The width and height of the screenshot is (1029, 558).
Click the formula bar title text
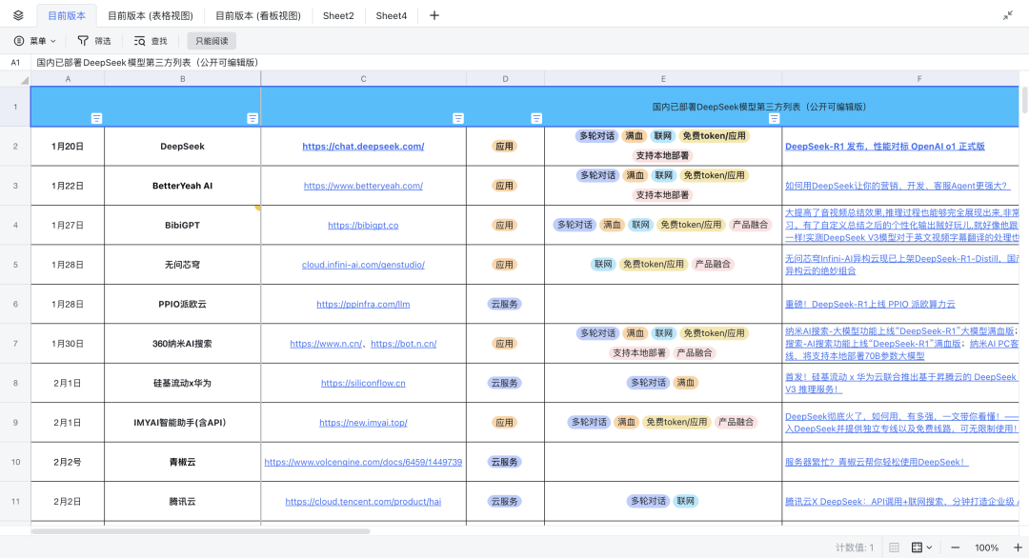(x=148, y=62)
